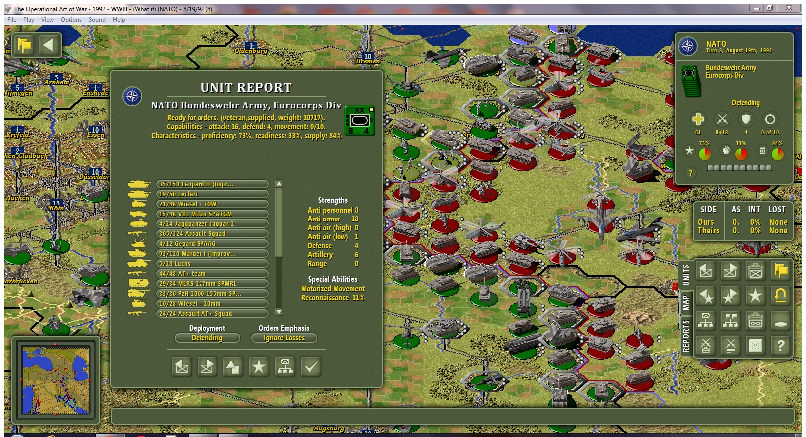806x437 pixels.
Task: Go to next unit in Unit Report dialog
Action: [x=207, y=367]
